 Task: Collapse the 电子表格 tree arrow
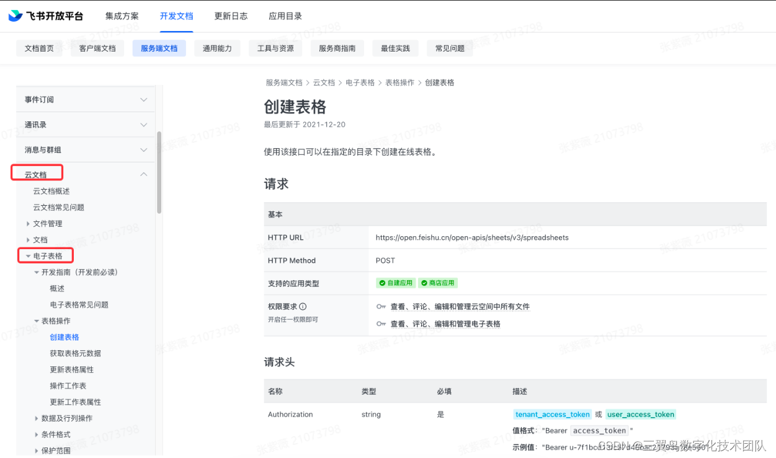click(28, 256)
